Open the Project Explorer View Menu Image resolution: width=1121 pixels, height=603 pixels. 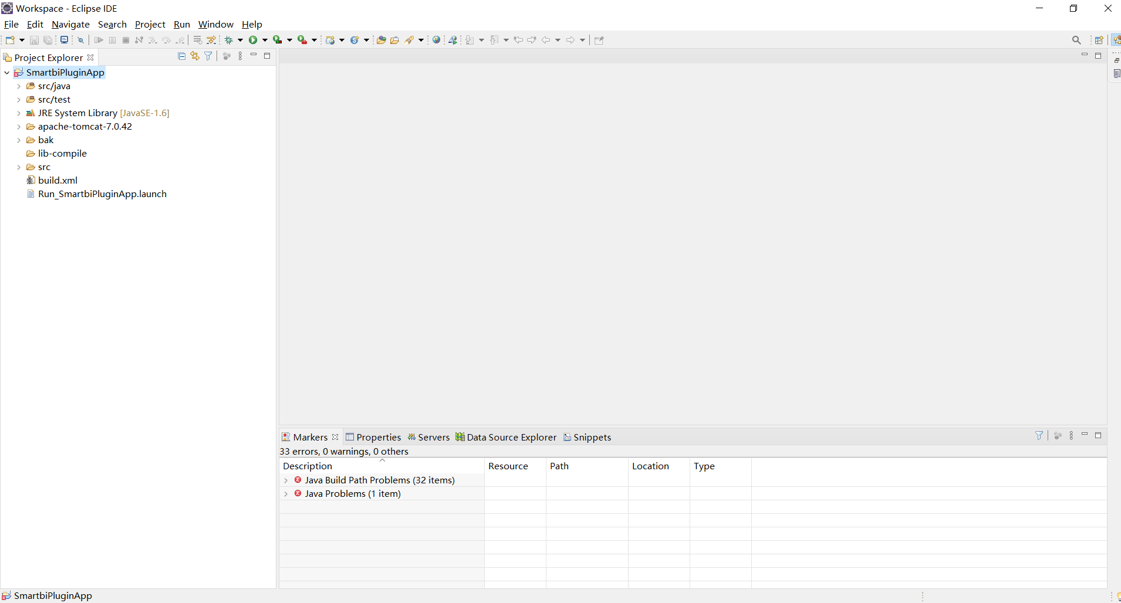pyautogui.click(x=240, y=56)
